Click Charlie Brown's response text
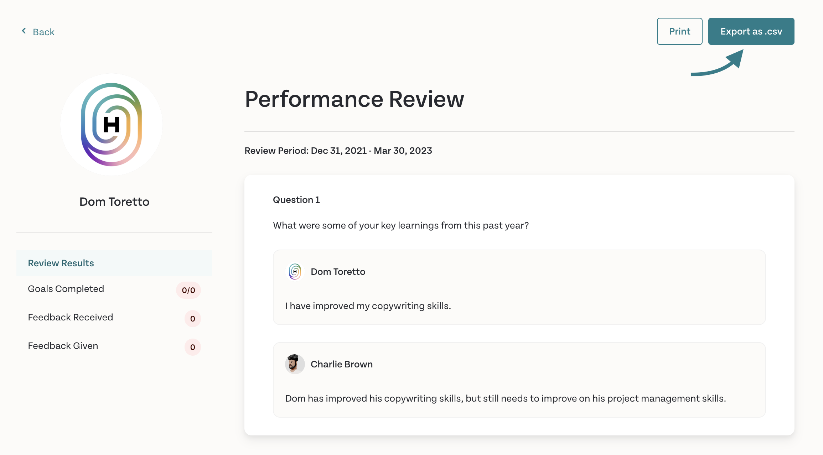This screenshot has height=455, width=823. (505, 398)
